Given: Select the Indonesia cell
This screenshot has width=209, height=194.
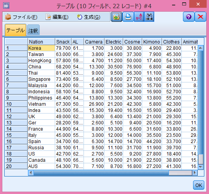Looking at the screenshot, I should click(x=41, y=92).
